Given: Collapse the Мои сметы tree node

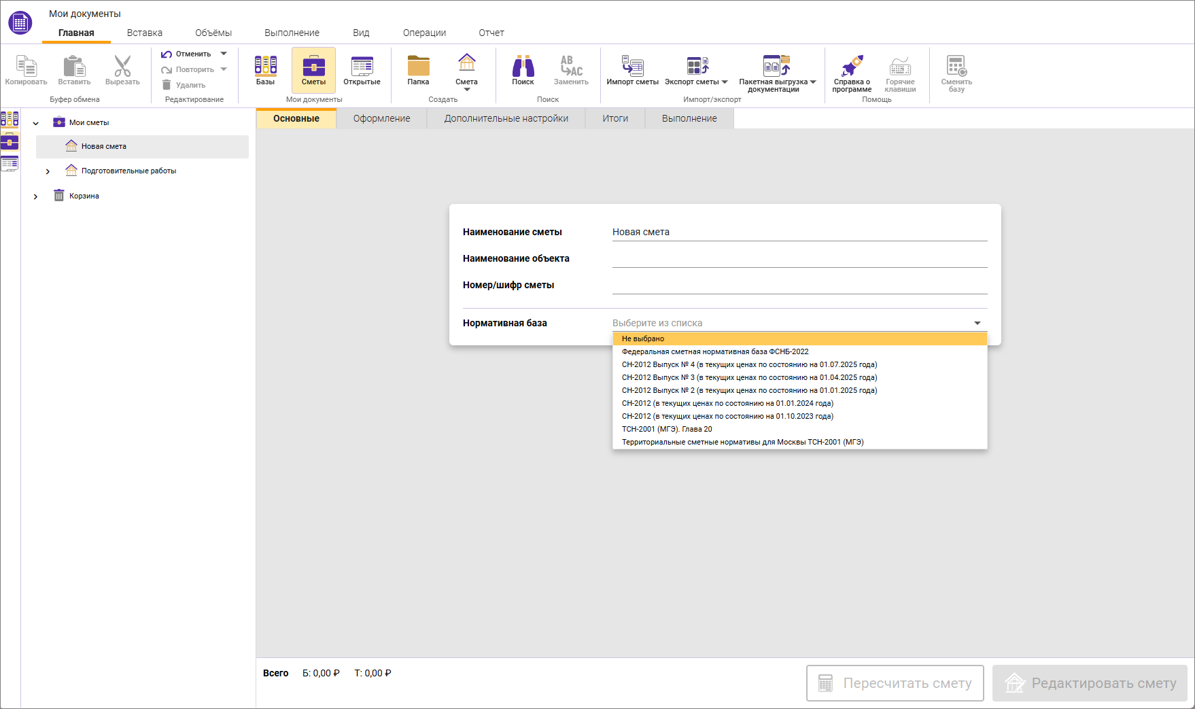Looking at the screenshot, I should tap(36, 123).
